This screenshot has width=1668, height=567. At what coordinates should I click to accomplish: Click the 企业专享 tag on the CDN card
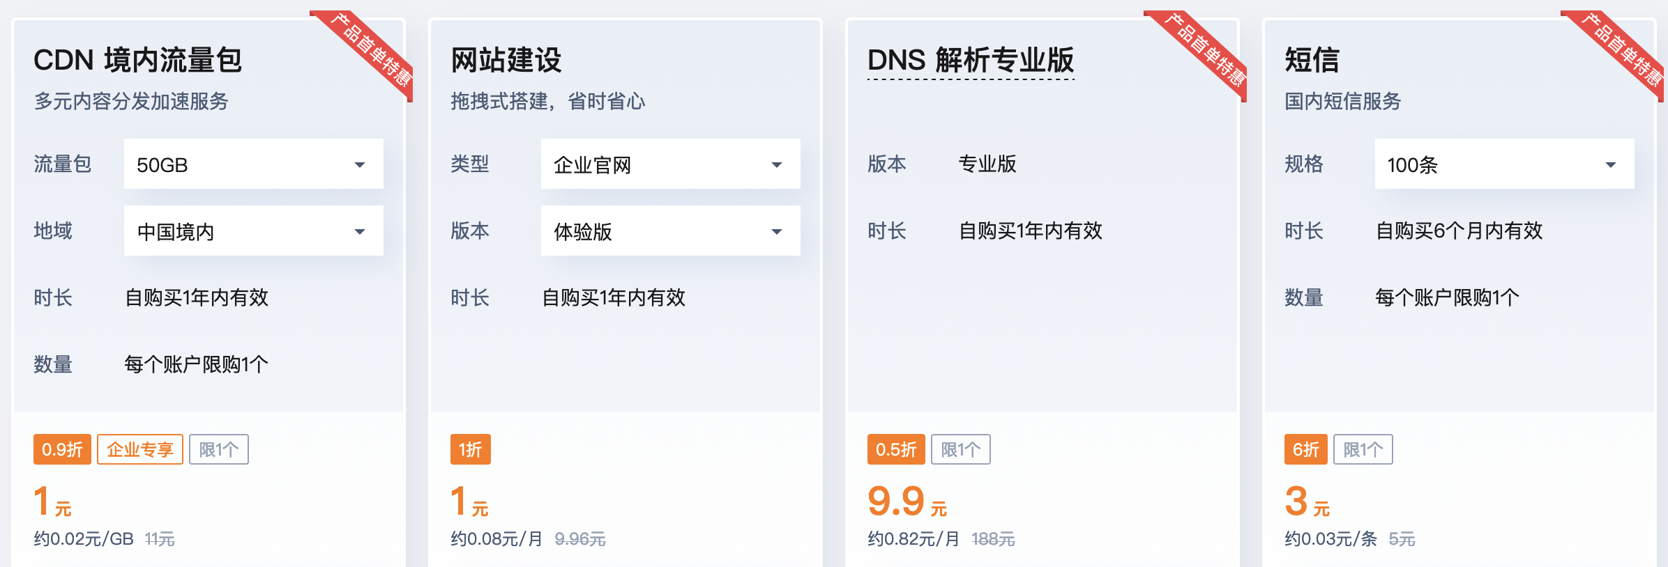pyautogui.click(x=140, y=449)
